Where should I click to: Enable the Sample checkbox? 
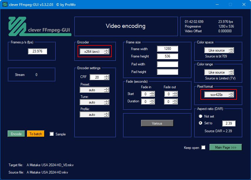[x=51, y=134]
